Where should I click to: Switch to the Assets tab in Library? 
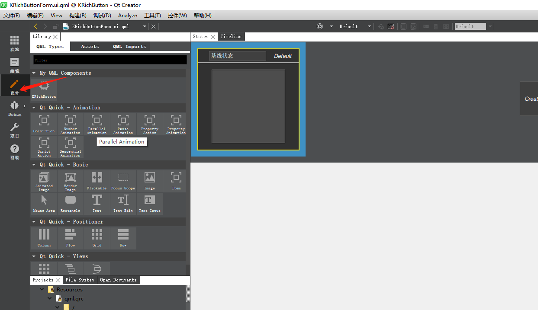90,46
